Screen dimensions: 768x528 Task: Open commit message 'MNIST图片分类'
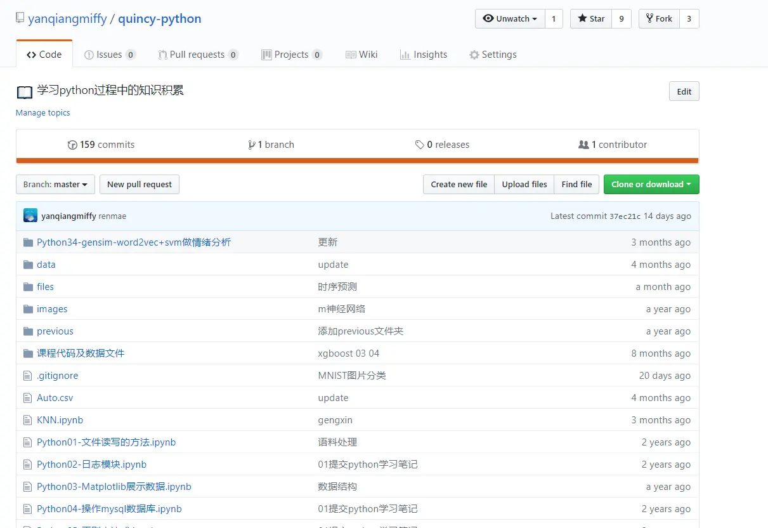[x=352, y=376]
